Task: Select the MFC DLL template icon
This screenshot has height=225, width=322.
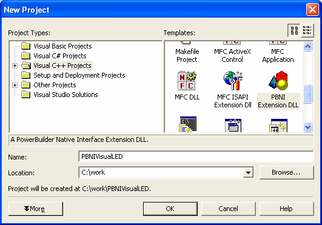Action: [187, 81]
